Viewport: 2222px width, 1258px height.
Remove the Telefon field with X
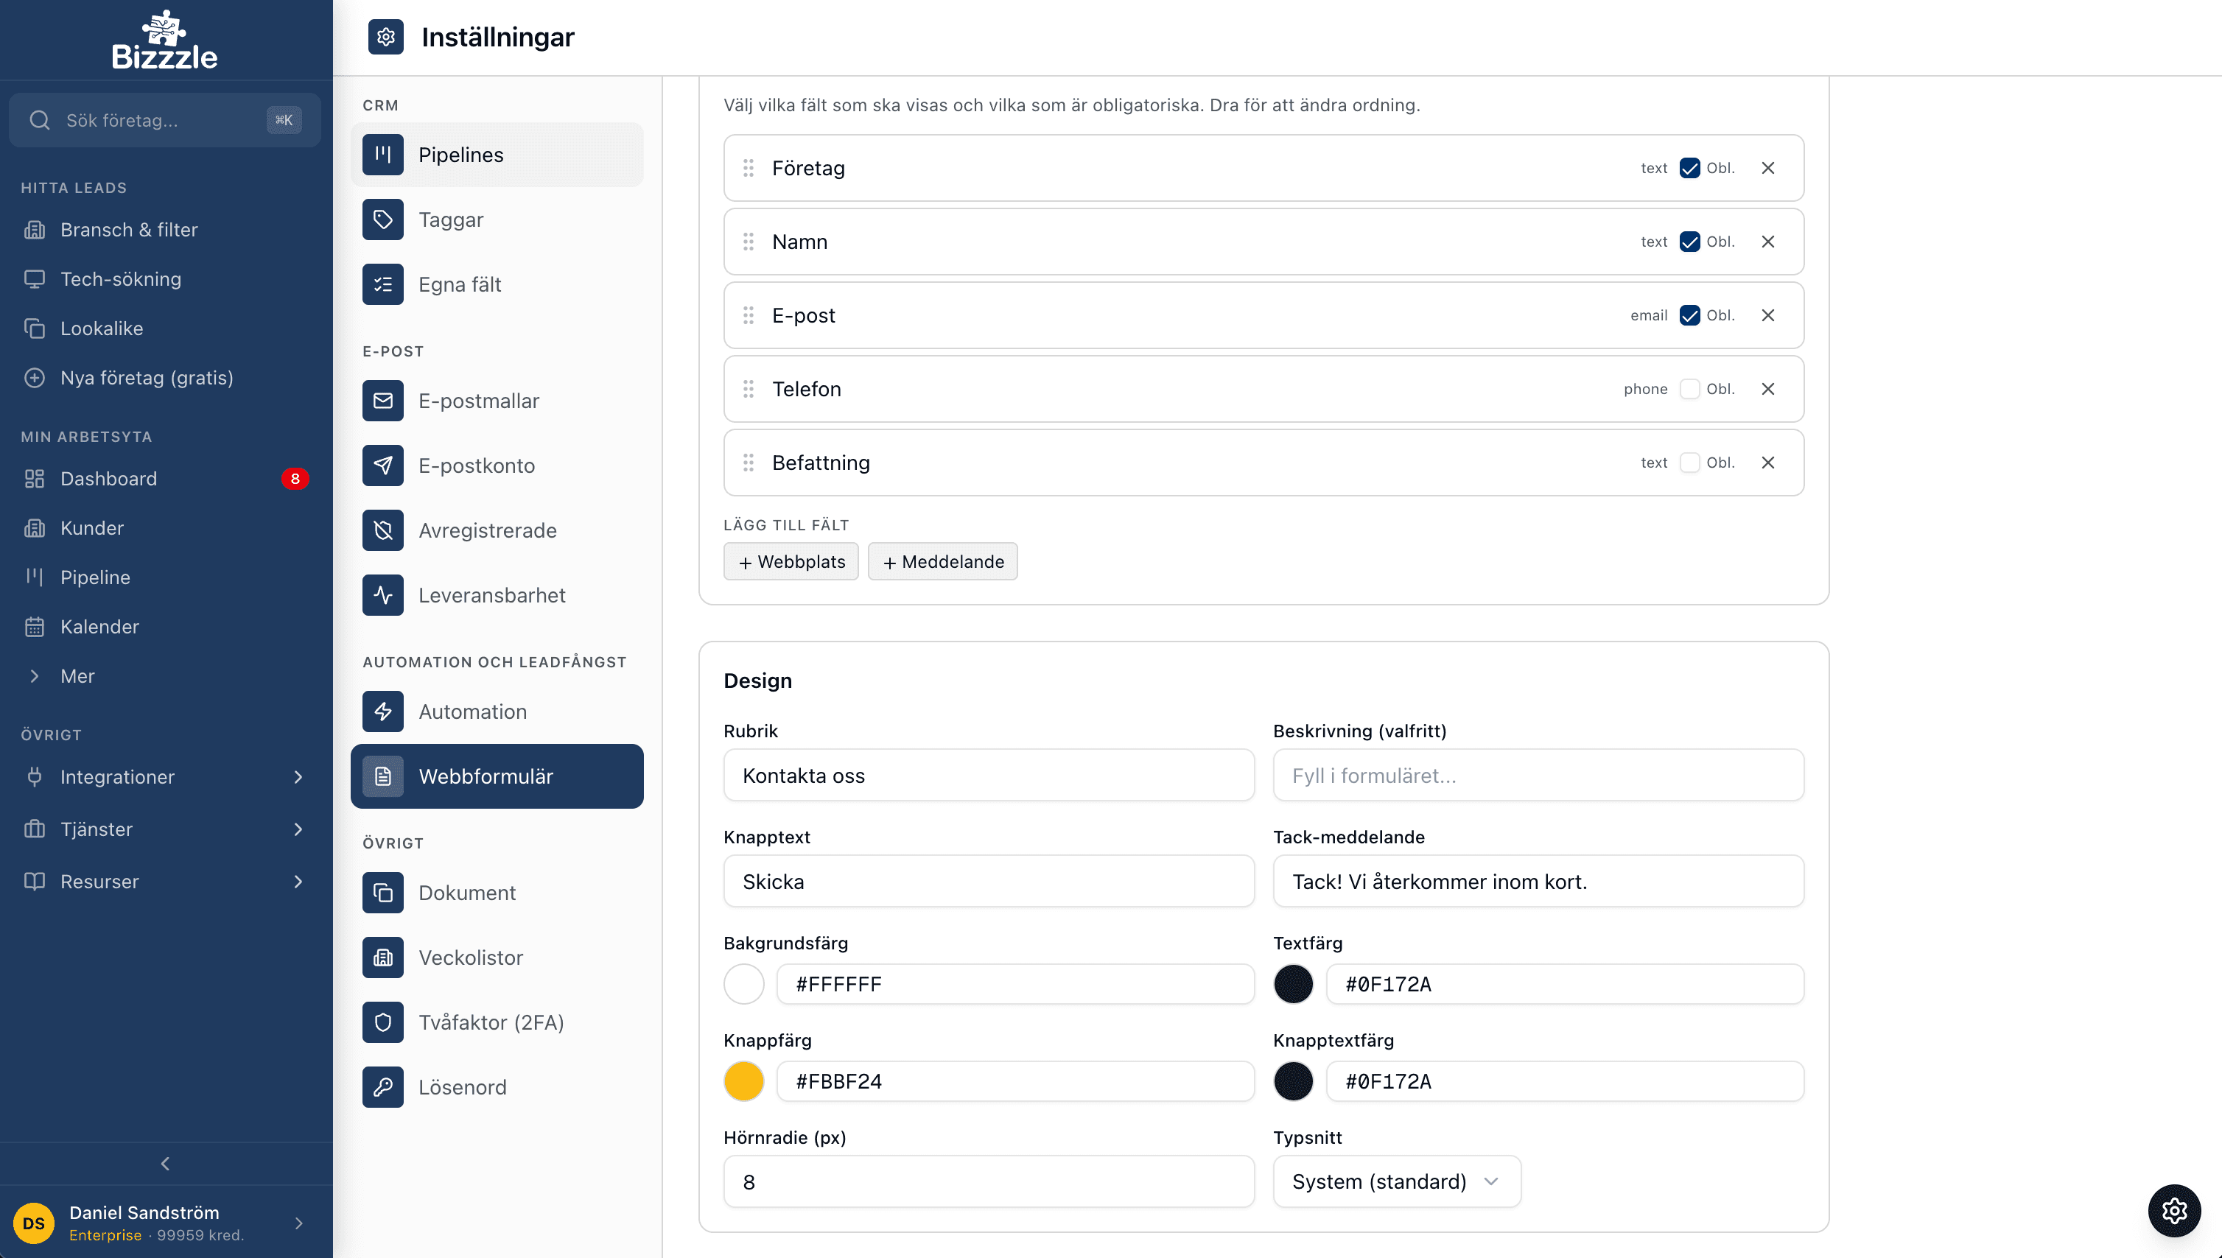(1767, 389)
